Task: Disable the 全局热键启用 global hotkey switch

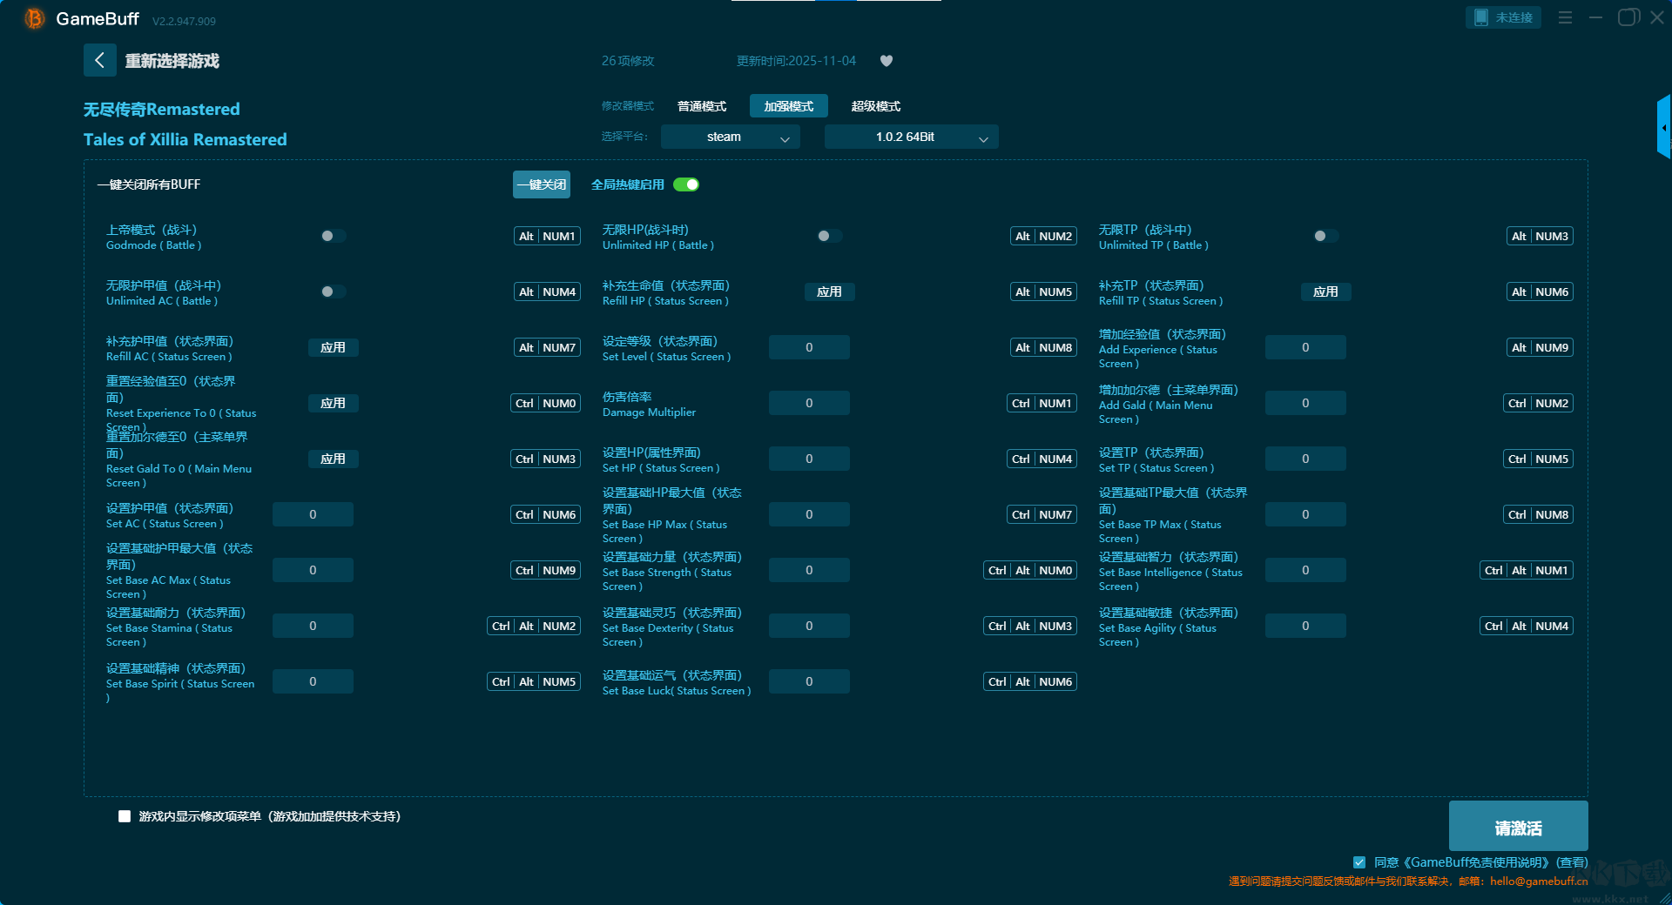Action: tap(686, 184)
